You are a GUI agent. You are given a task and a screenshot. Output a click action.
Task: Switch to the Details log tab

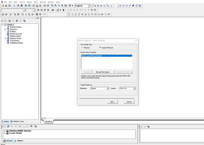tap(8, 141)
